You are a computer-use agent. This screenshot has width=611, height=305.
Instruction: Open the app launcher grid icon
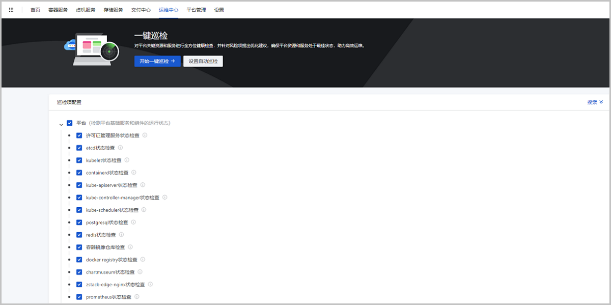tap(11, 9)
